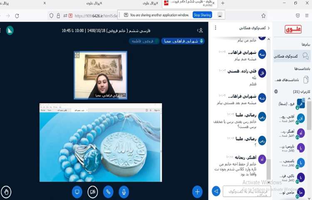312x200 pixels.
Task: Click the webcam video of شهرابی فراهانی
Action: click(101, 75)
